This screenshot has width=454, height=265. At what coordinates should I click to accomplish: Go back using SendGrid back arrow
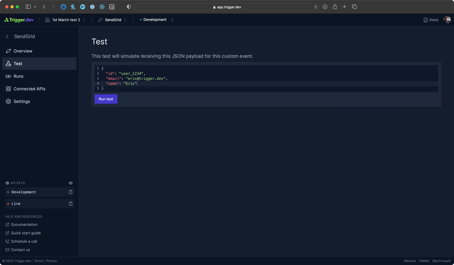pos(7,36)
